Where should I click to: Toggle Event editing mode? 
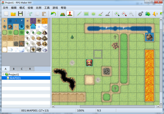[x=70, y=14]
